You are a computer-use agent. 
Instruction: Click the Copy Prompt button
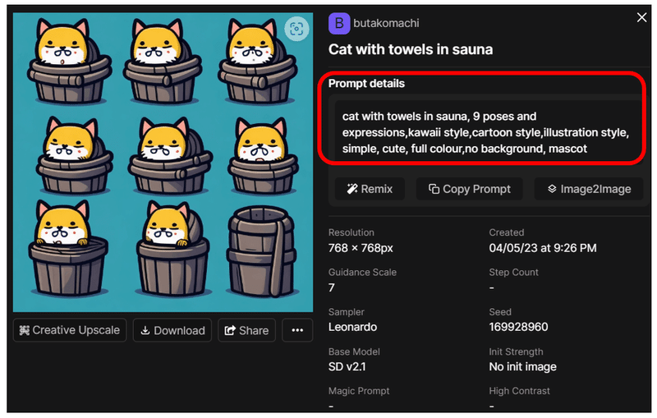pos(469,189)
